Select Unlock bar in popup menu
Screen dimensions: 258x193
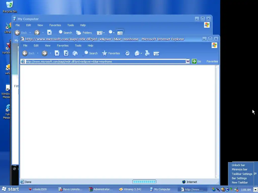coord(238,165)
